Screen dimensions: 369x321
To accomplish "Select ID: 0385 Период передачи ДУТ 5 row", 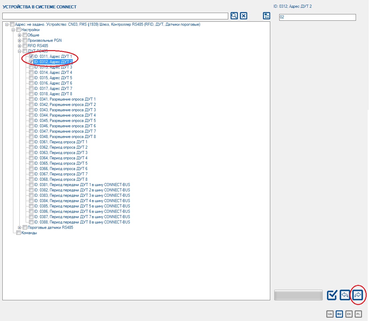I will 82,206.
